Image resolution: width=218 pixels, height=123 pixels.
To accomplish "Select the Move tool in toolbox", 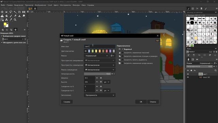I will 2,12.
